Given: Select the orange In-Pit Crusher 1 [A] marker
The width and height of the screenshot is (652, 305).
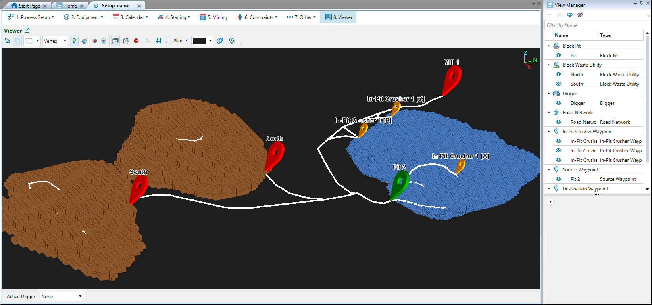Looking at the screenshot, I should [x=460, y=167].
